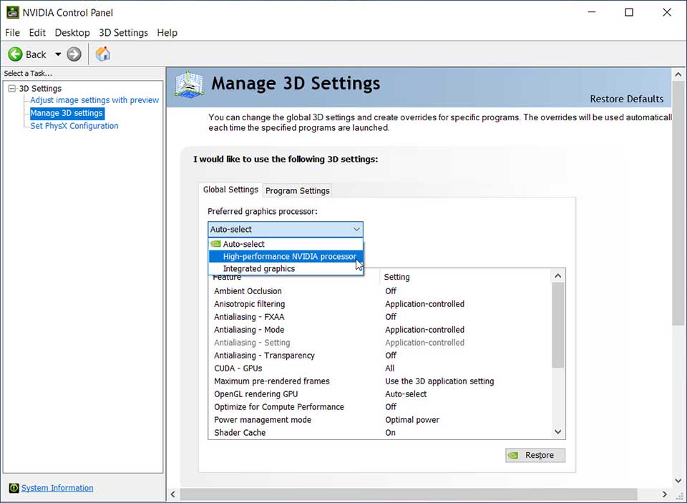
Task: Click the main panel horizontal scrollbar thumb
Action: tap(409, 494)
